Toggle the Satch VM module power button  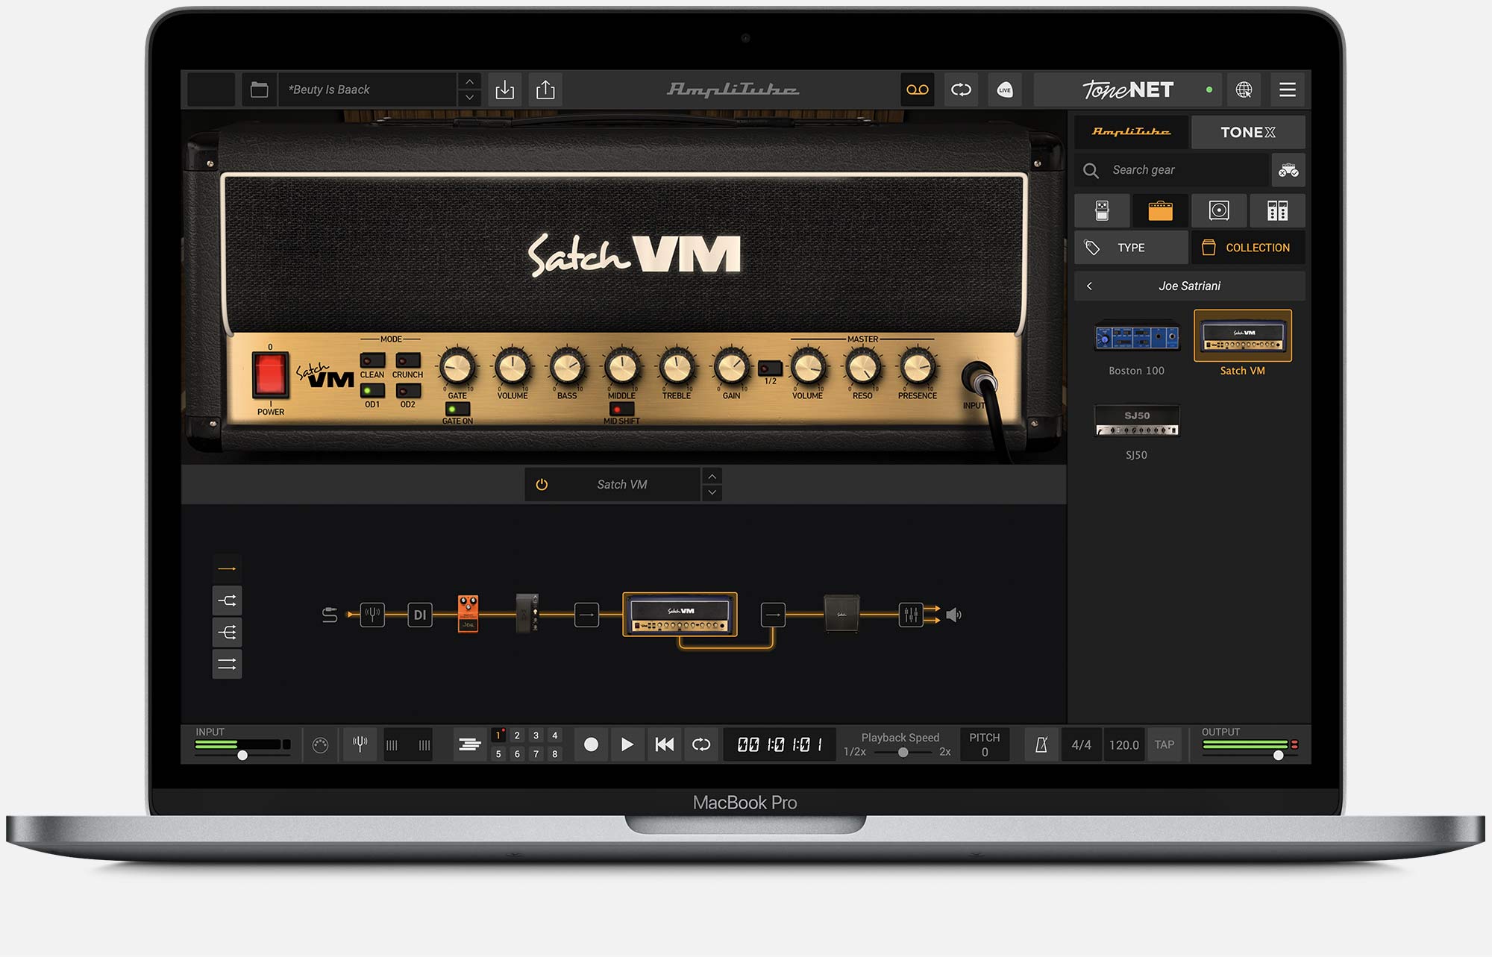click(x=542, y=484)
